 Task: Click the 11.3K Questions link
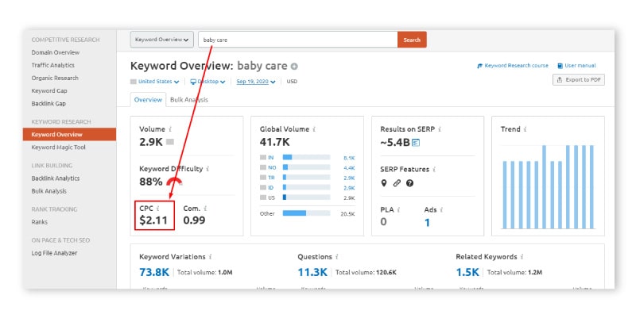pyautogui.click(x=312, y=272)
